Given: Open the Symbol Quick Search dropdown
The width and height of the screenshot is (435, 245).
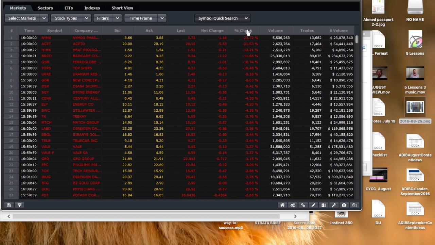Looking at the screenshot, I should (222, 18).
